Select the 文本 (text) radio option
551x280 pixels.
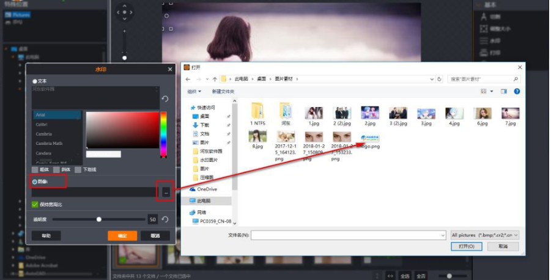(40, 81)
